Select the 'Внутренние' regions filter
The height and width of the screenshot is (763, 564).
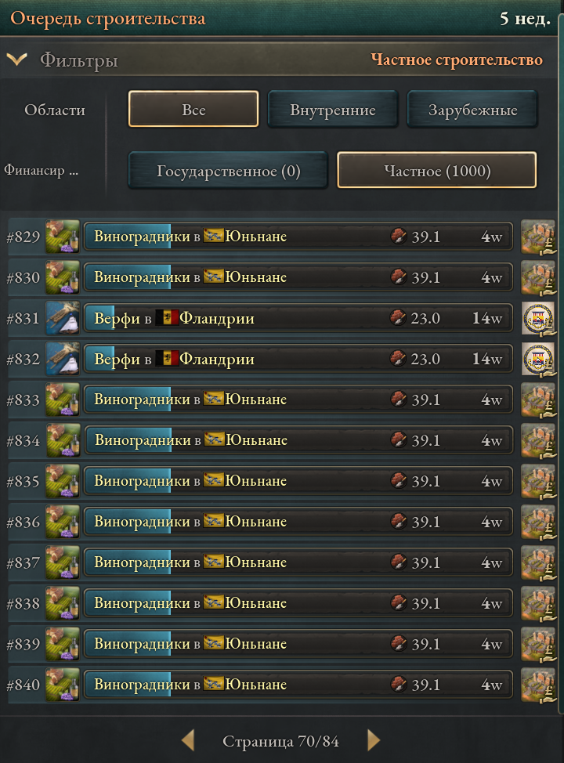click(333, 109)
